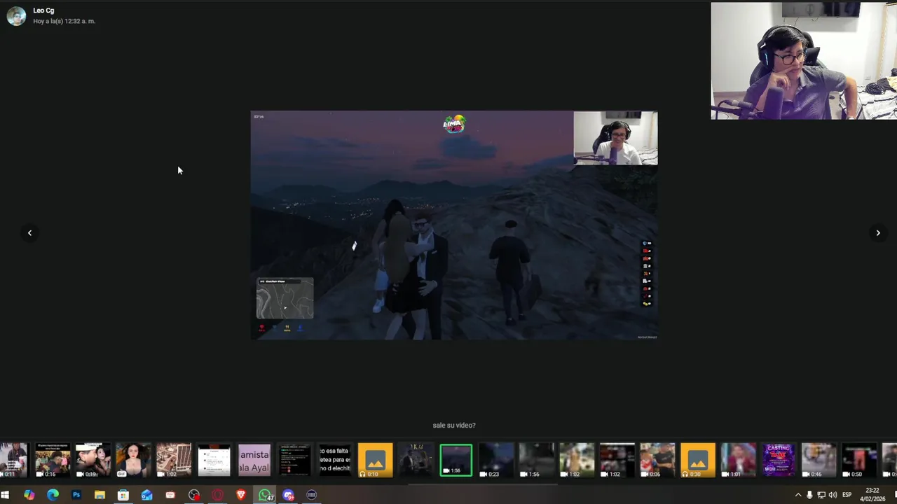Open Photoshop from the taskbar

(x=76, y=495)
